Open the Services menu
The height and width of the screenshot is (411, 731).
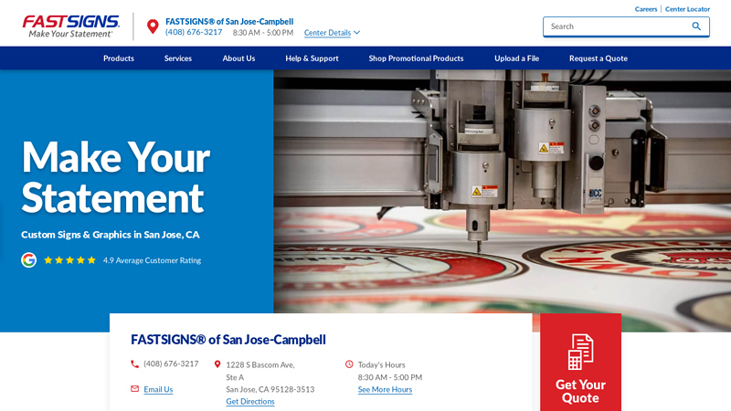click(x=177, y=58)
